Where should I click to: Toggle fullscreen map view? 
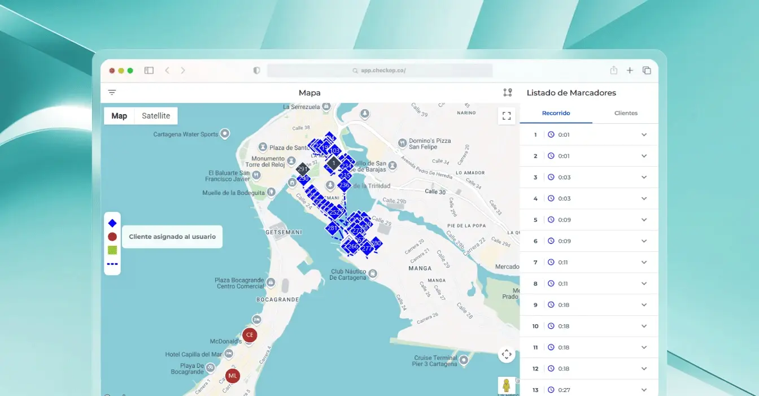[x=507, y=116]
